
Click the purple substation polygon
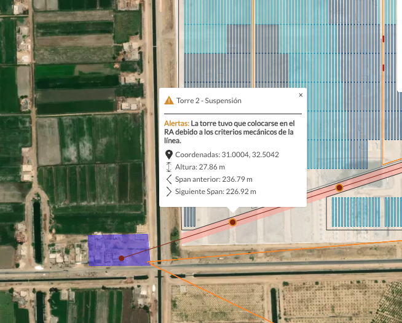[104, 246]
